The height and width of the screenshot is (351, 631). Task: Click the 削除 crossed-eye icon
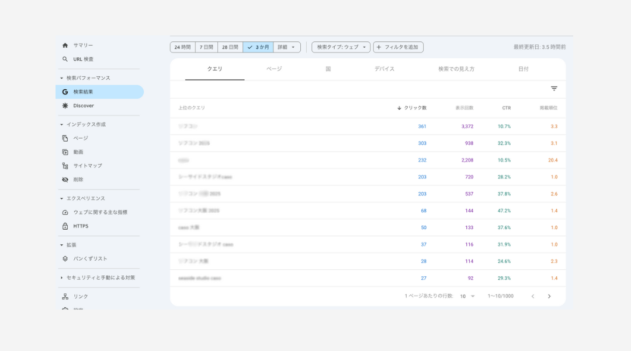[x=65, y=180]
